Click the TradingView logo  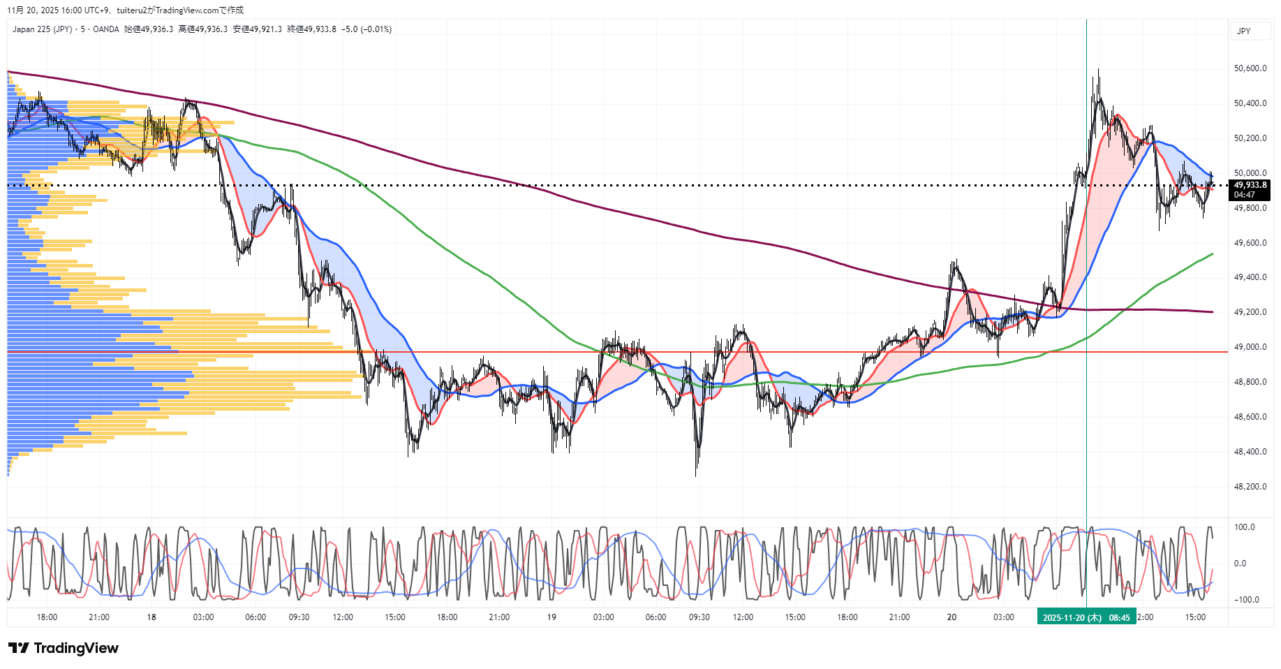pos(63,648)
